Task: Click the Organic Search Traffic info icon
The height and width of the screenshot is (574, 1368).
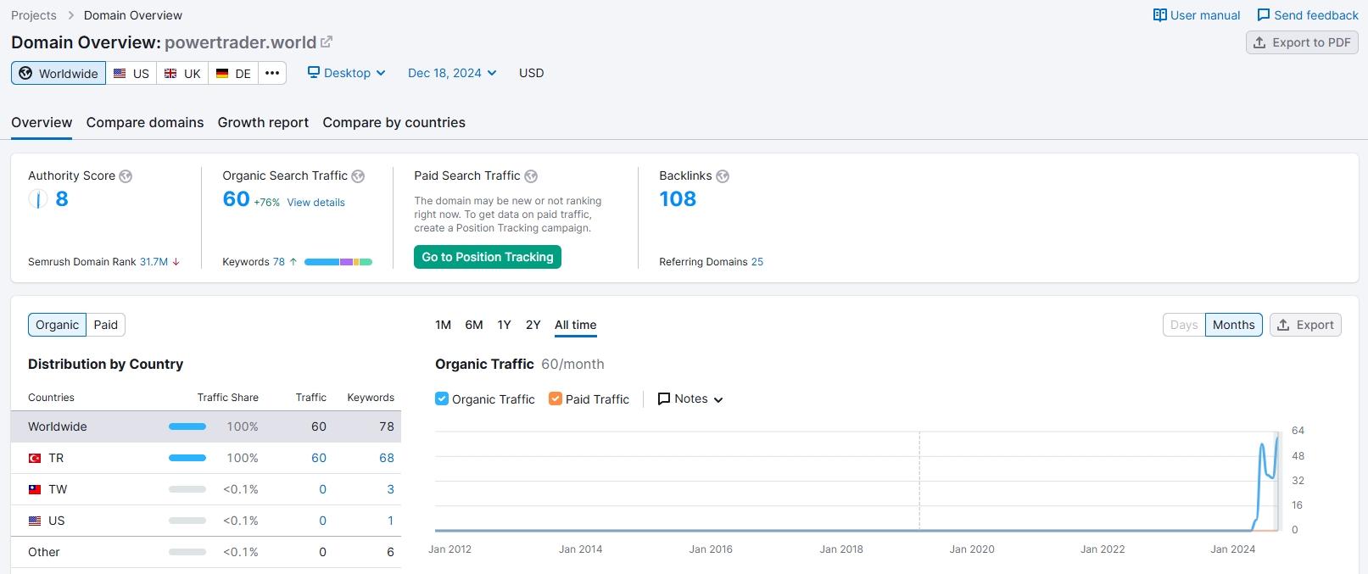Action: (358, 176)
